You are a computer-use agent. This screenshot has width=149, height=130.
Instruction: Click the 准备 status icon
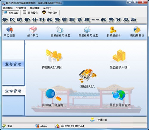coord(4,126)
